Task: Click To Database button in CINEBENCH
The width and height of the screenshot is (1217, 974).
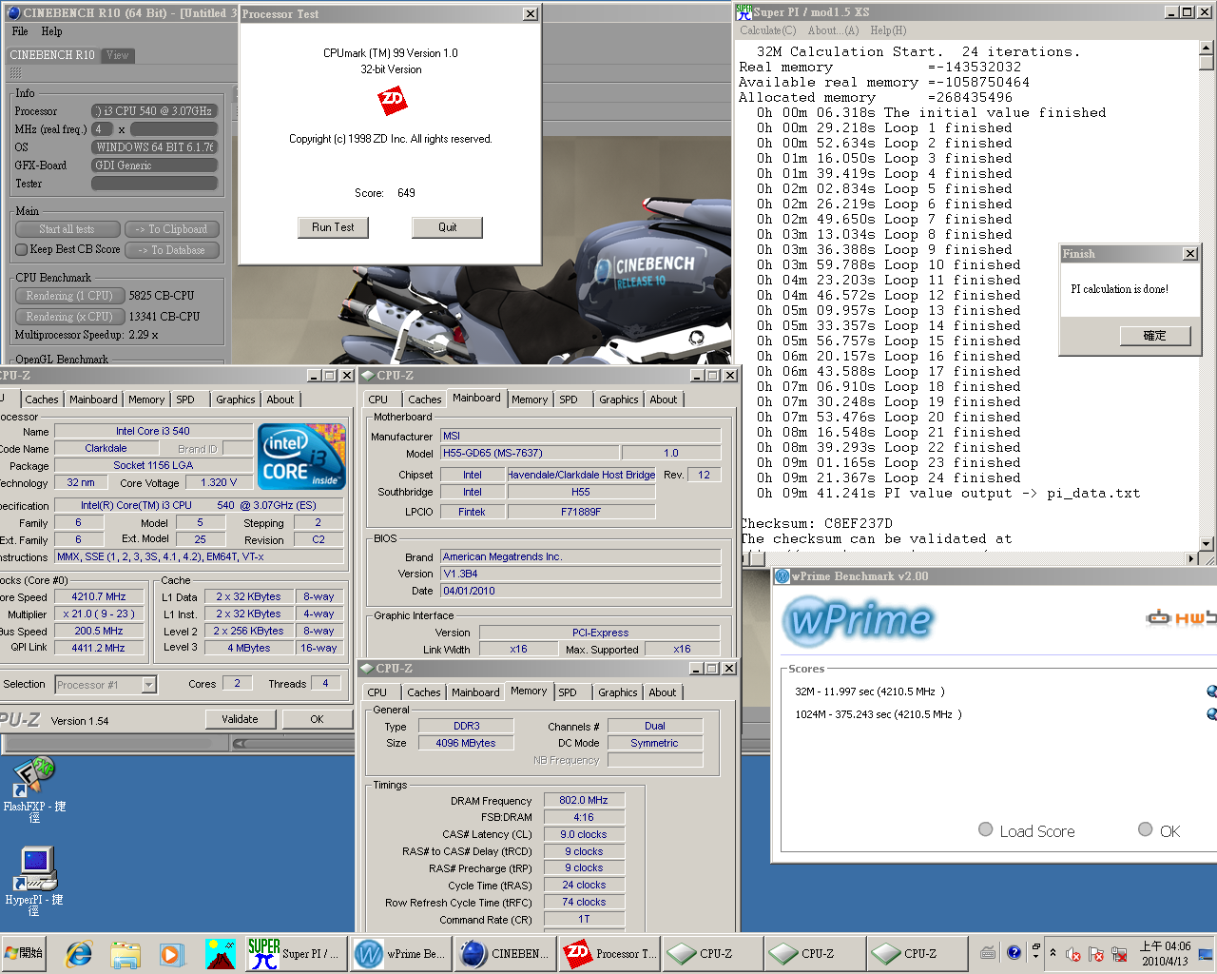Action: (x=171, y=250)
